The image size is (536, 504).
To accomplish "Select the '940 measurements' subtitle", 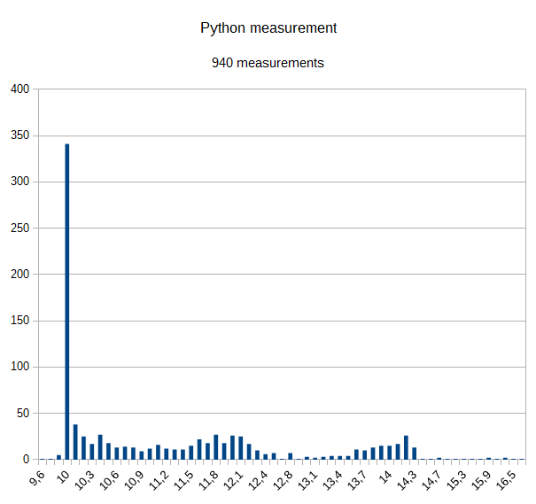I will 268,63.
